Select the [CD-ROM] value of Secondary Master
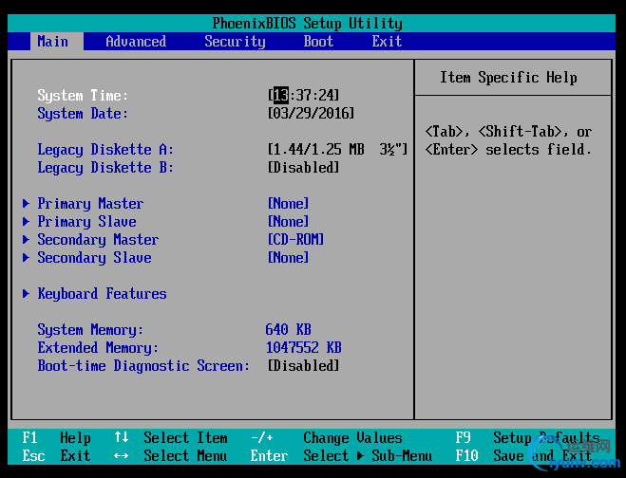The image size is (626, 478). [295, 240]
